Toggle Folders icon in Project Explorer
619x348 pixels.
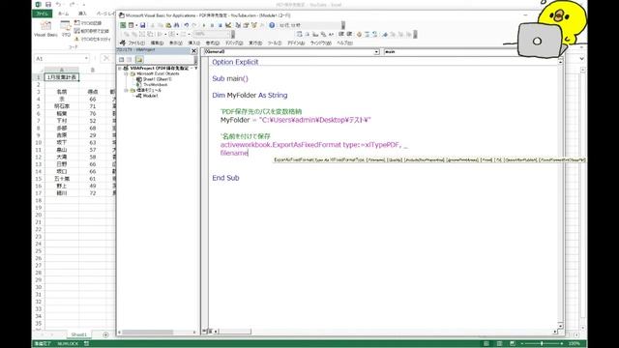pos(139,60)
